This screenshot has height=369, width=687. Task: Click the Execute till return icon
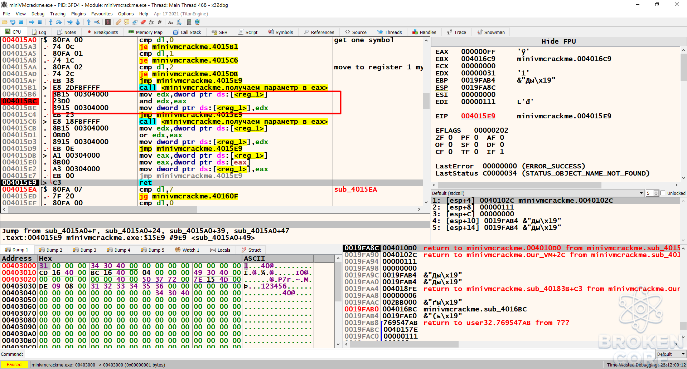pos(88,22)
